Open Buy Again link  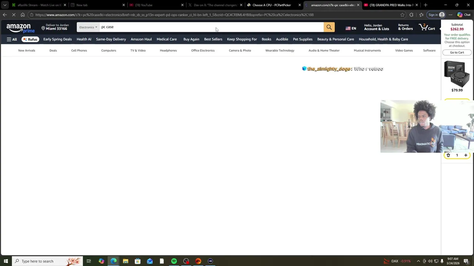coord(191,39)
